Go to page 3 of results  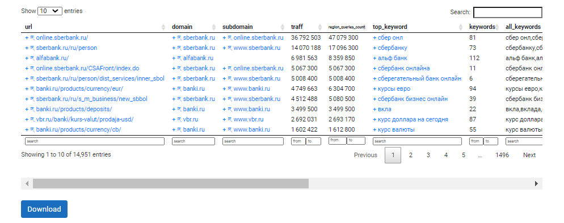pos(428,155)
